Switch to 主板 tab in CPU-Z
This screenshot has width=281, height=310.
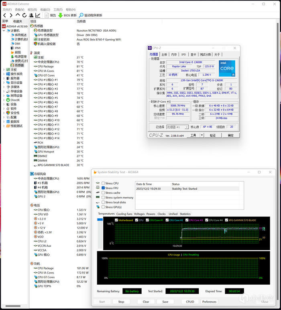click(164, 55)
